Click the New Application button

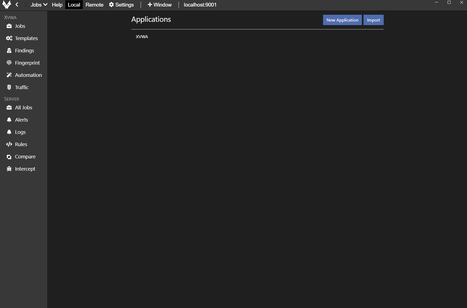[342, 20]
